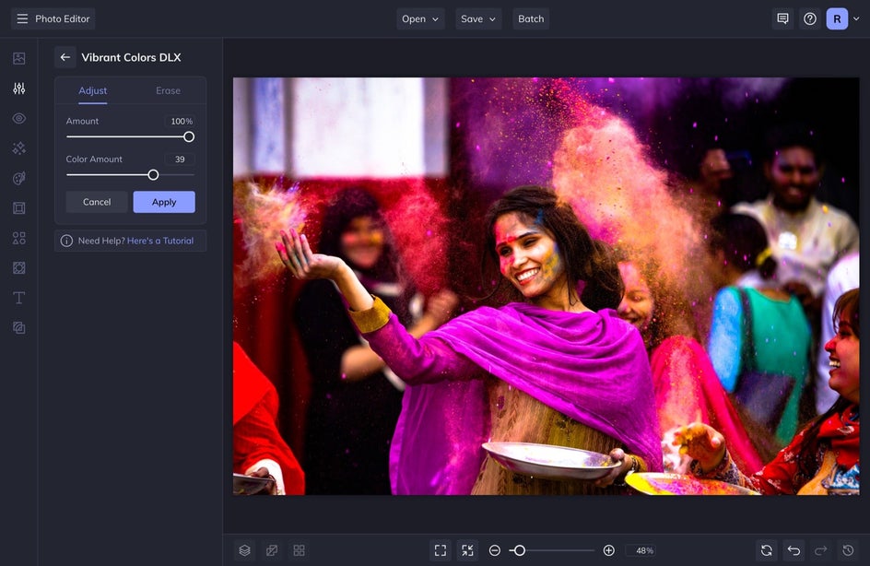Click the zoom out minus icon

[x=494, y=550]
